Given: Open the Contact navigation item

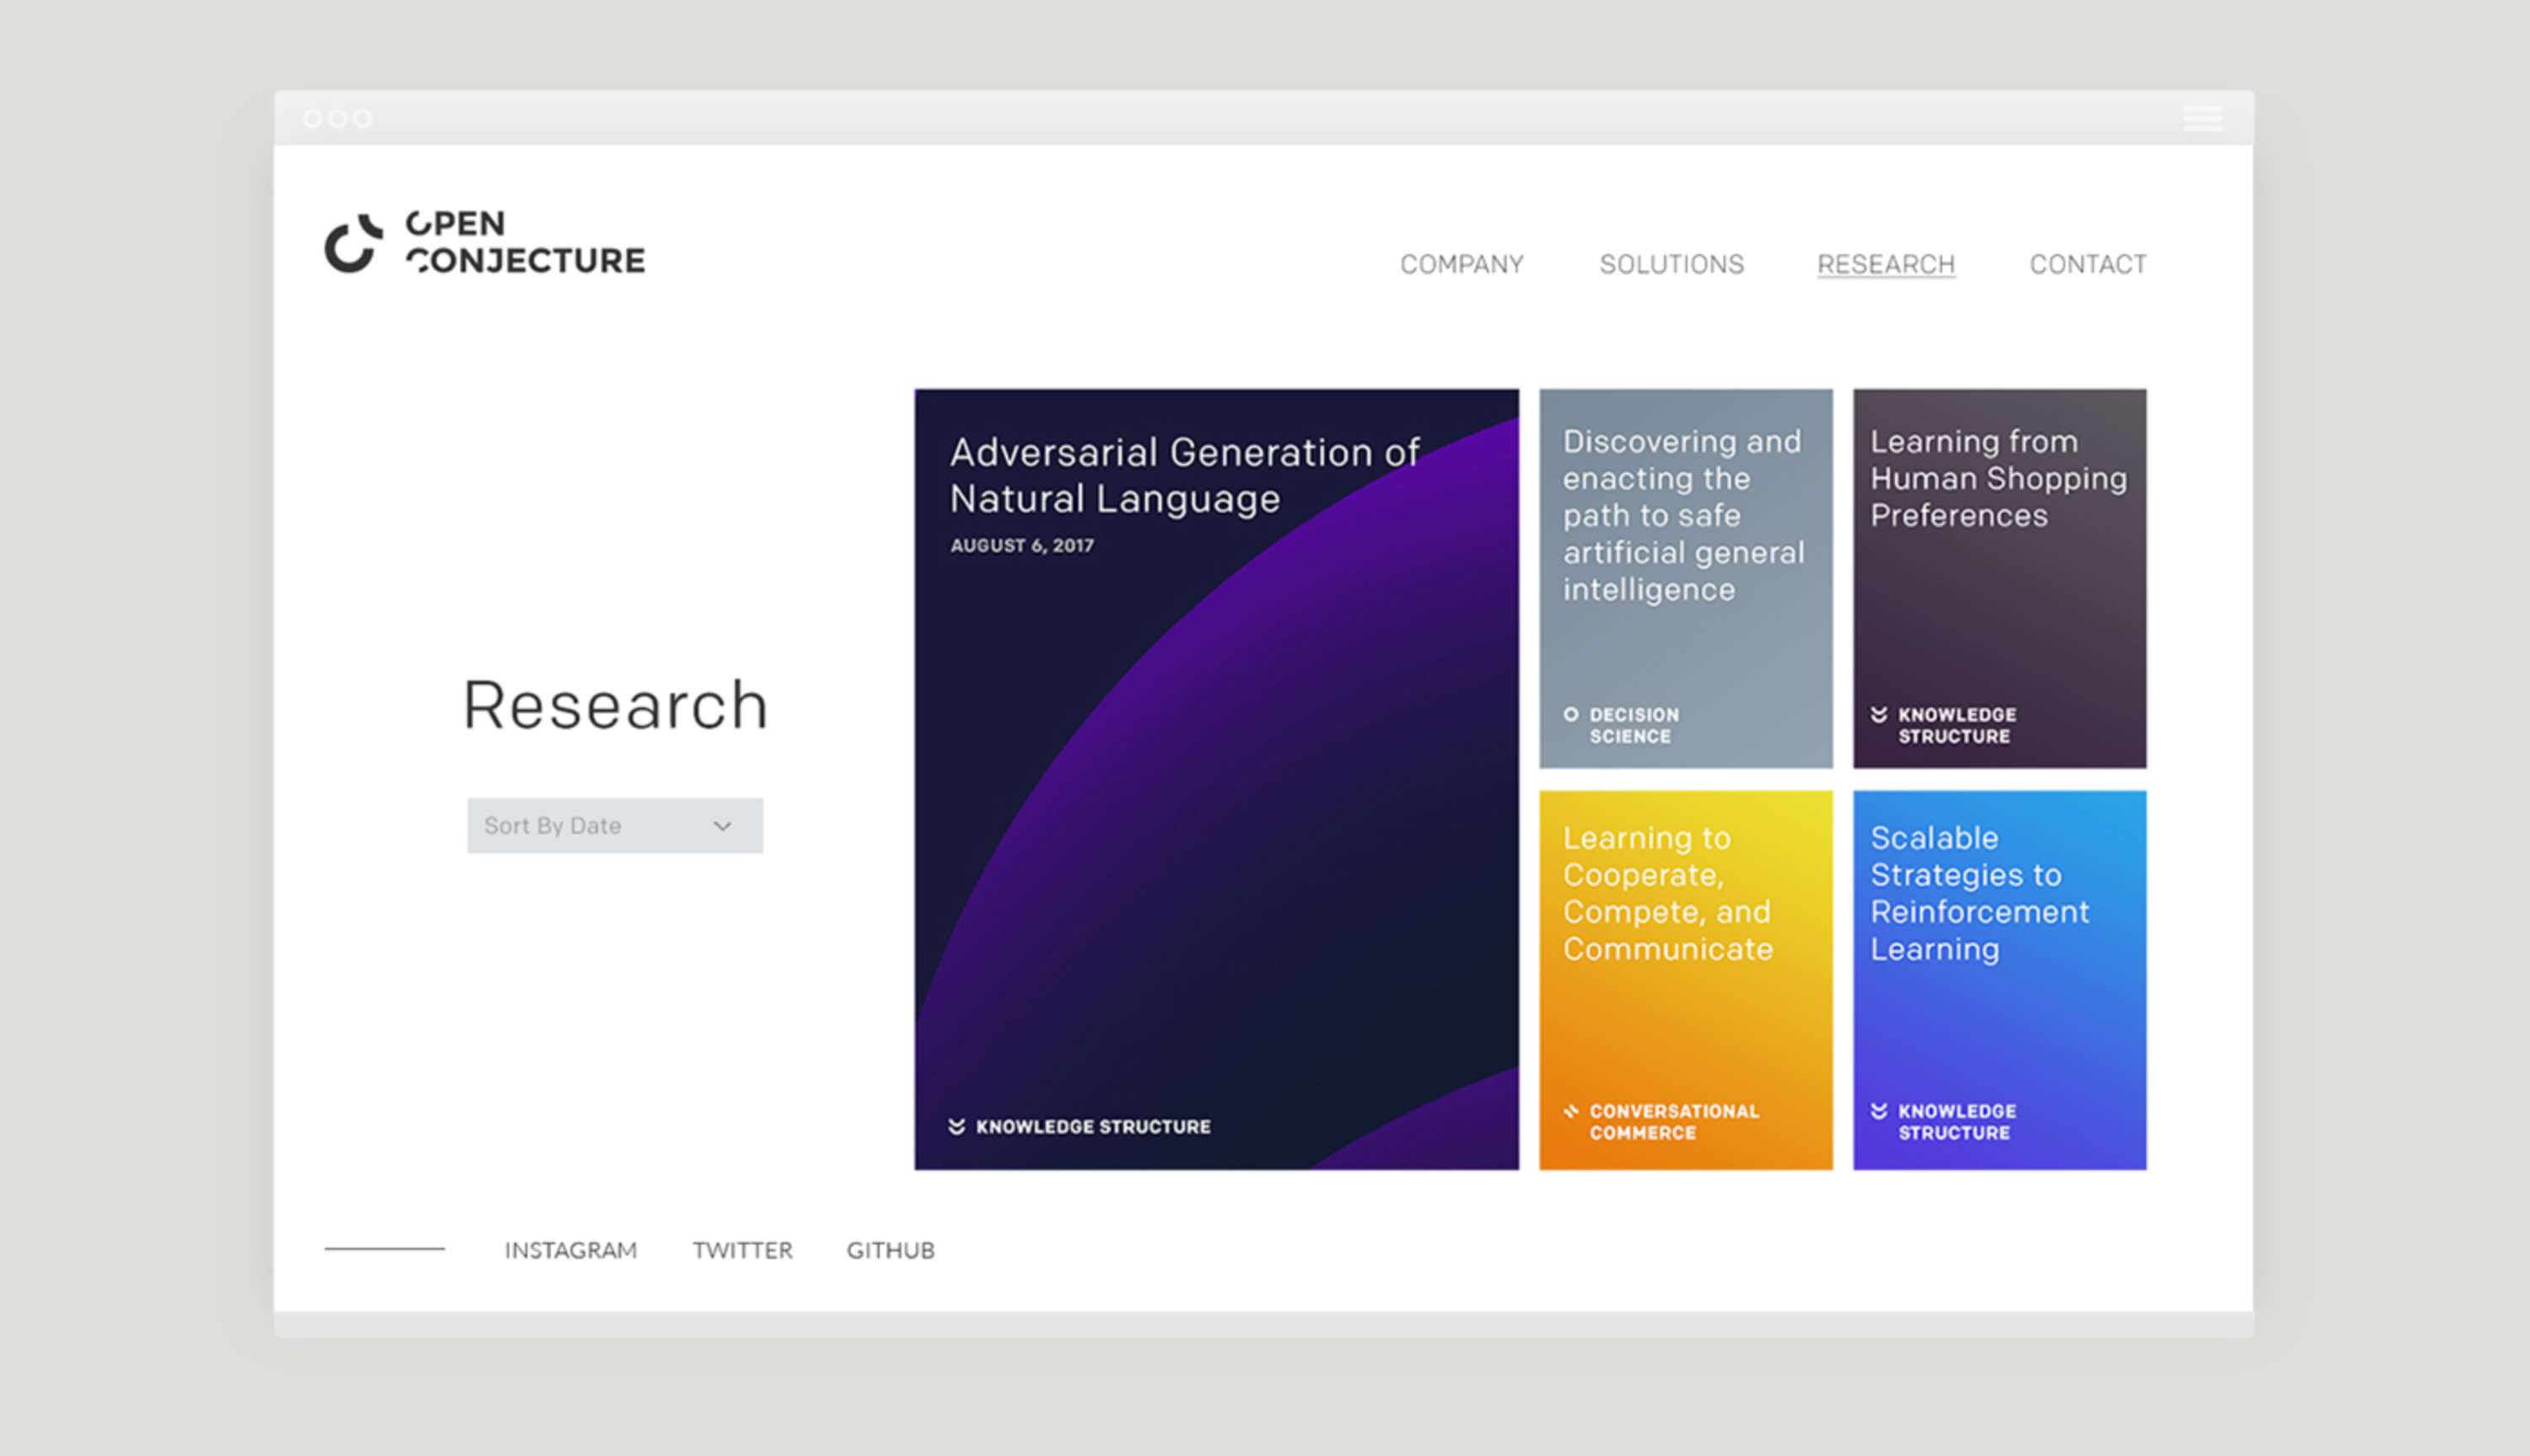Looking at the screenshot, I should coord(2088,264).
